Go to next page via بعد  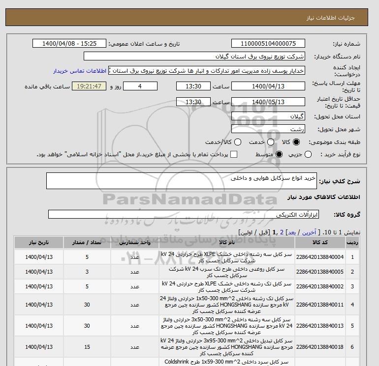point(292,232)
